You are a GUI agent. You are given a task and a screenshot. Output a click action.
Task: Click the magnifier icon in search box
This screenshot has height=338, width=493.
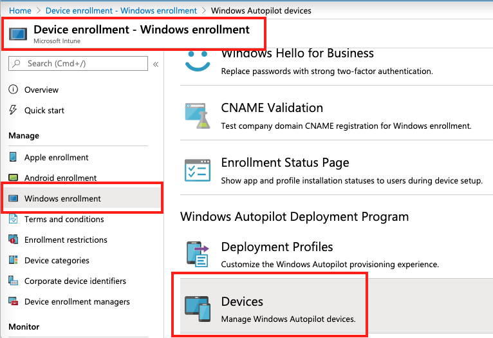[16, 64]
